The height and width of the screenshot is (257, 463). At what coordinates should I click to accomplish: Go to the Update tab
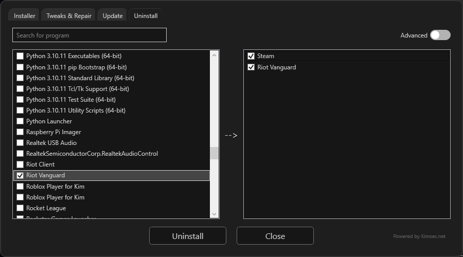113,16
